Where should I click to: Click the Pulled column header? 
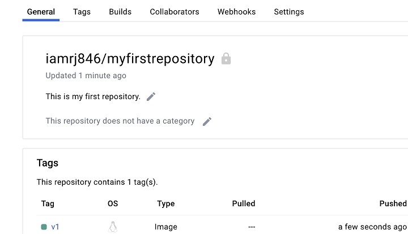[x=244, y=203]
